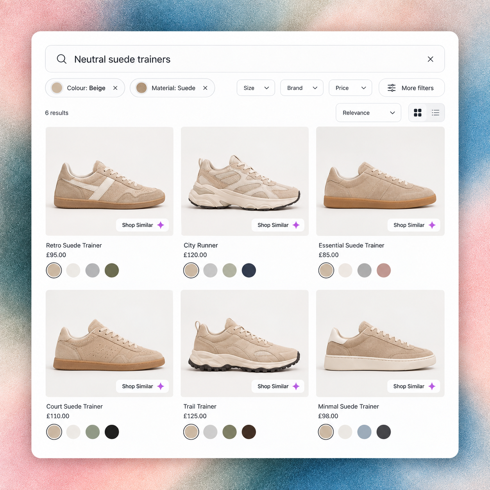Select the beige swatch for City Runner

click(x=191, y=270)
